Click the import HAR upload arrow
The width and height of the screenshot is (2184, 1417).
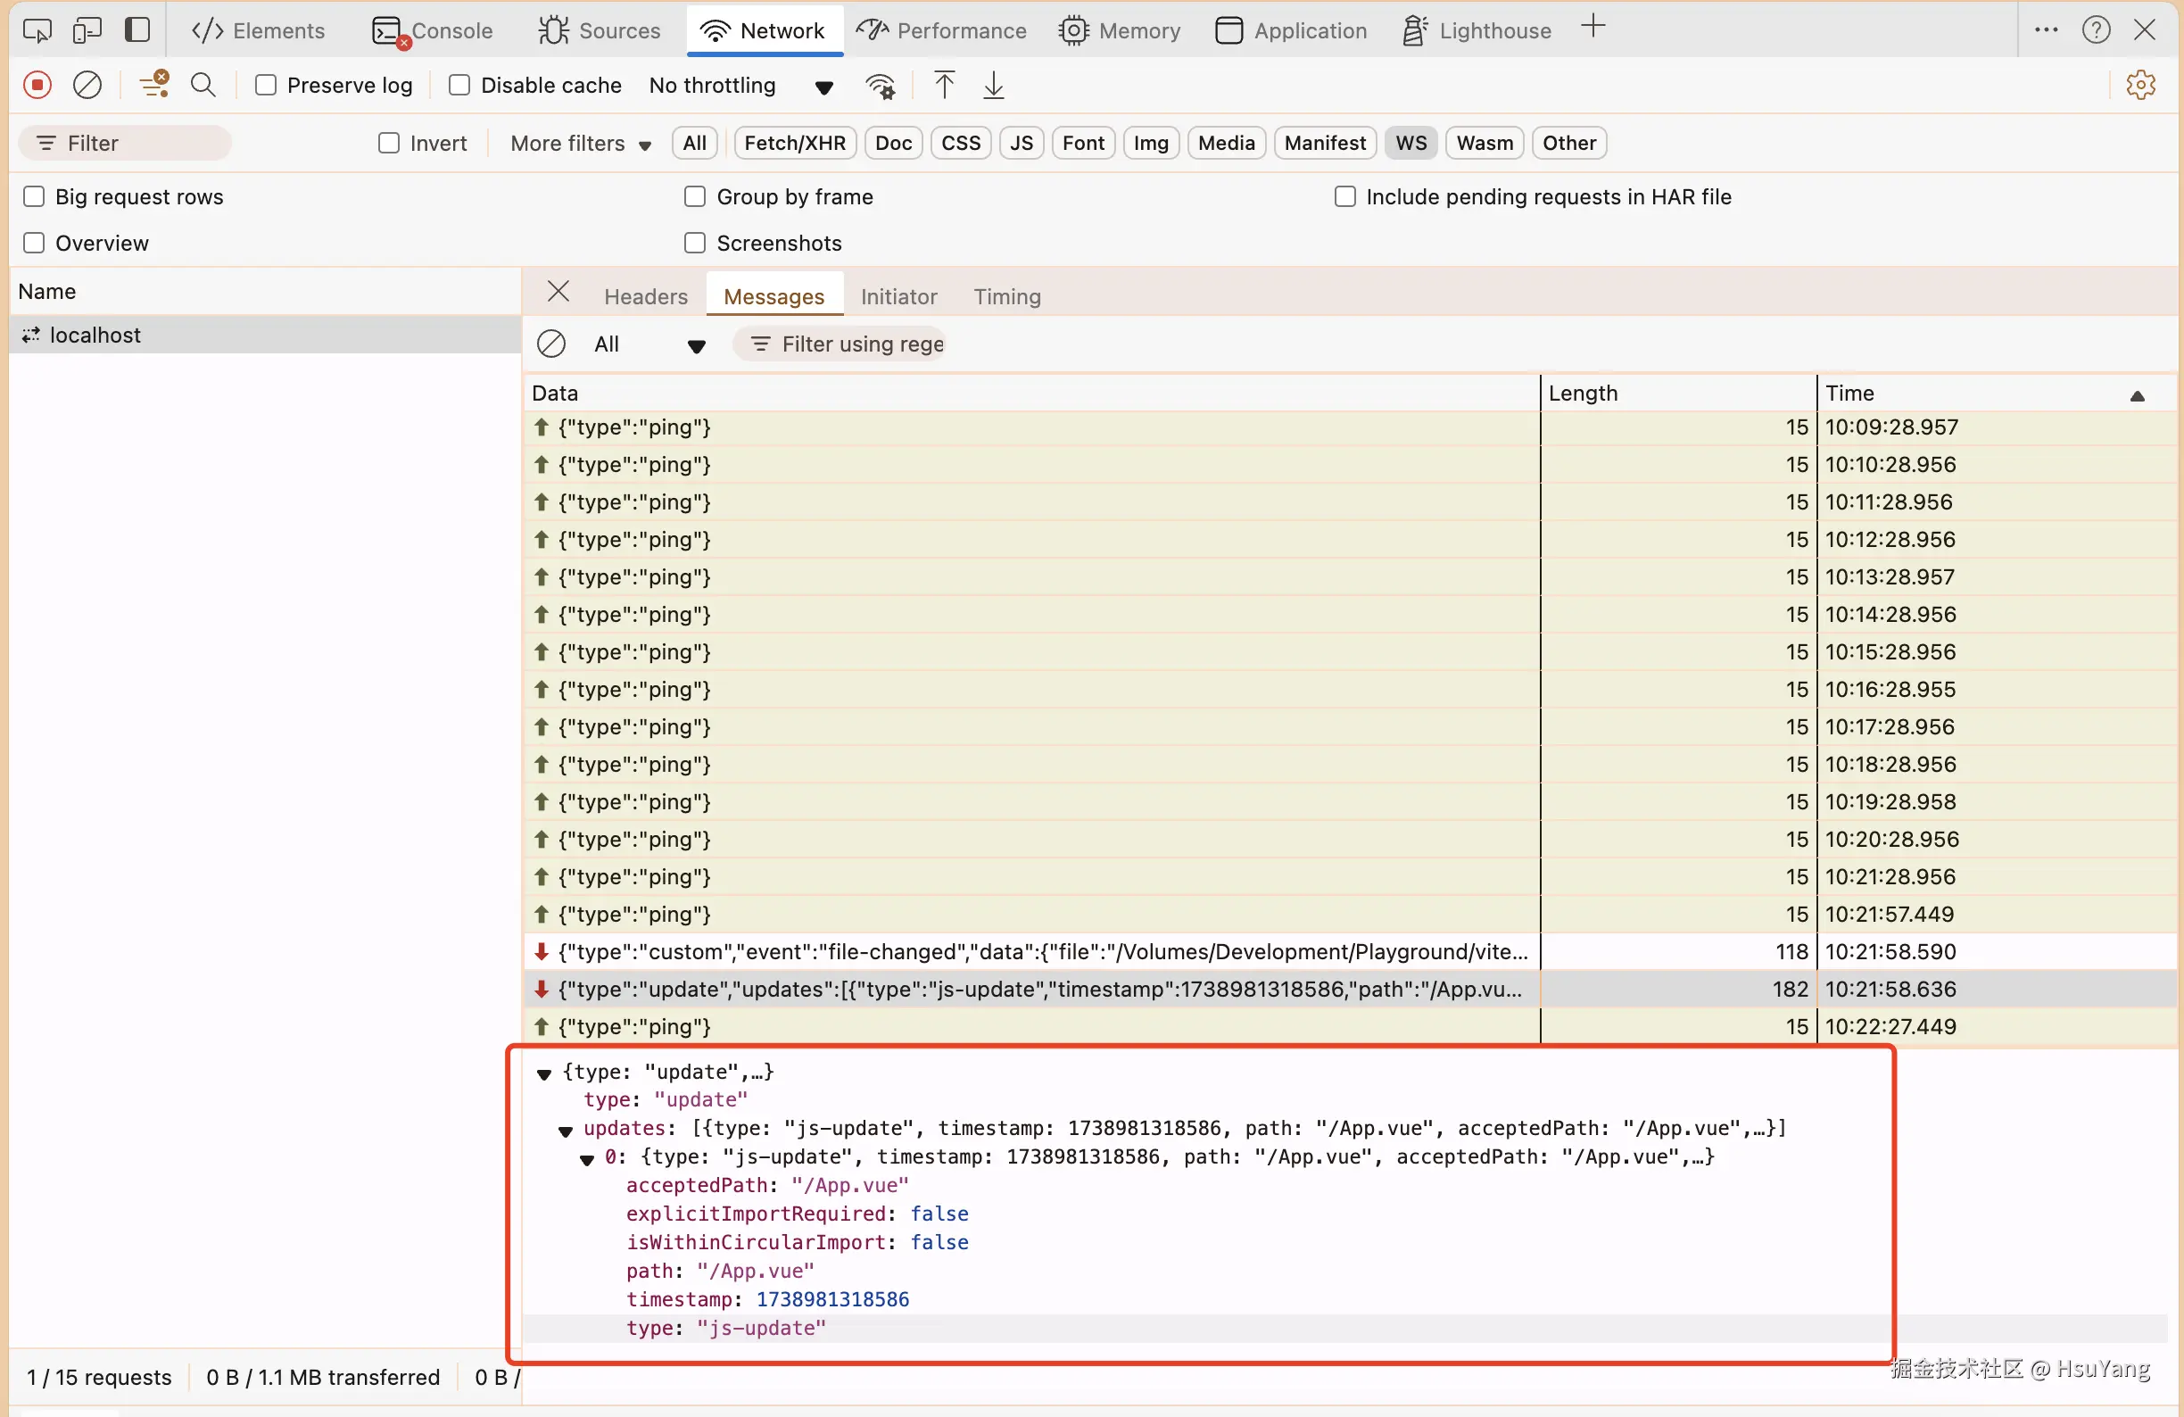tap(944, 86)
